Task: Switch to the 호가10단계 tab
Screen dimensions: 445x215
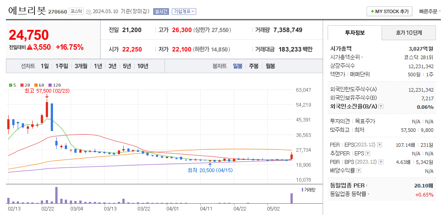Action: pyautogui.click(x=409, y=33)
